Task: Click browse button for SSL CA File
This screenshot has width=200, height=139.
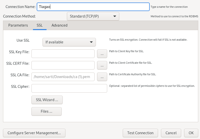Action: [x=102, y=77]
